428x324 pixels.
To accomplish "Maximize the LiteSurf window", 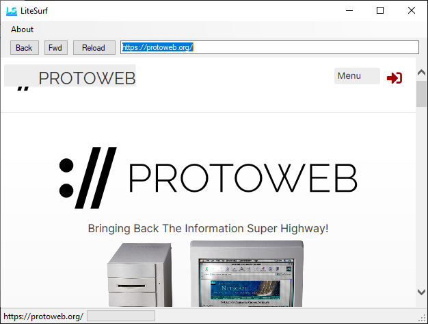I will [380, 11].
